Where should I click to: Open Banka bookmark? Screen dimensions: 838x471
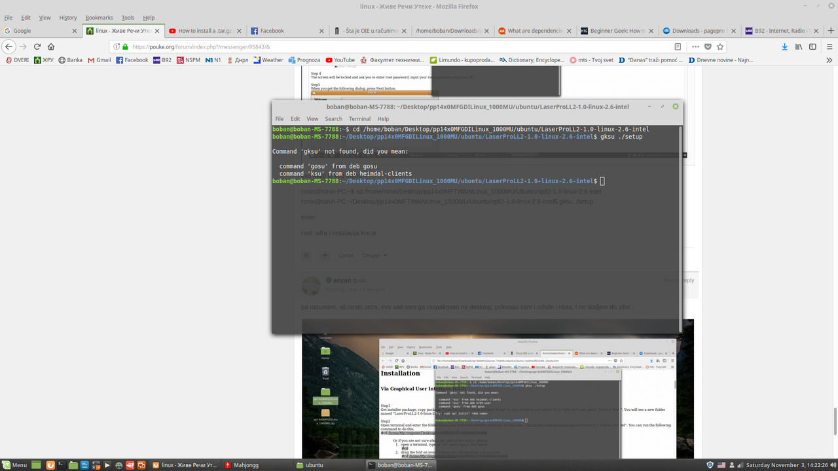coord(71,60)
